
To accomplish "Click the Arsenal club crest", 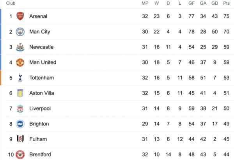I will point(20,16).
